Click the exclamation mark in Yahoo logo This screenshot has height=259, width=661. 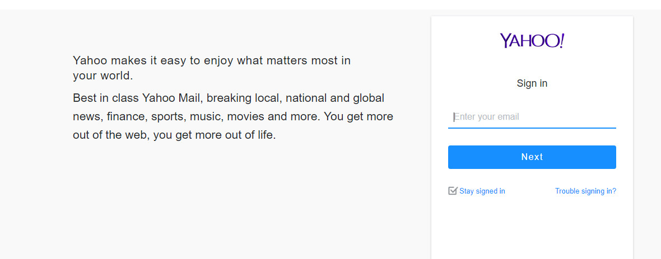coord(561,40)
